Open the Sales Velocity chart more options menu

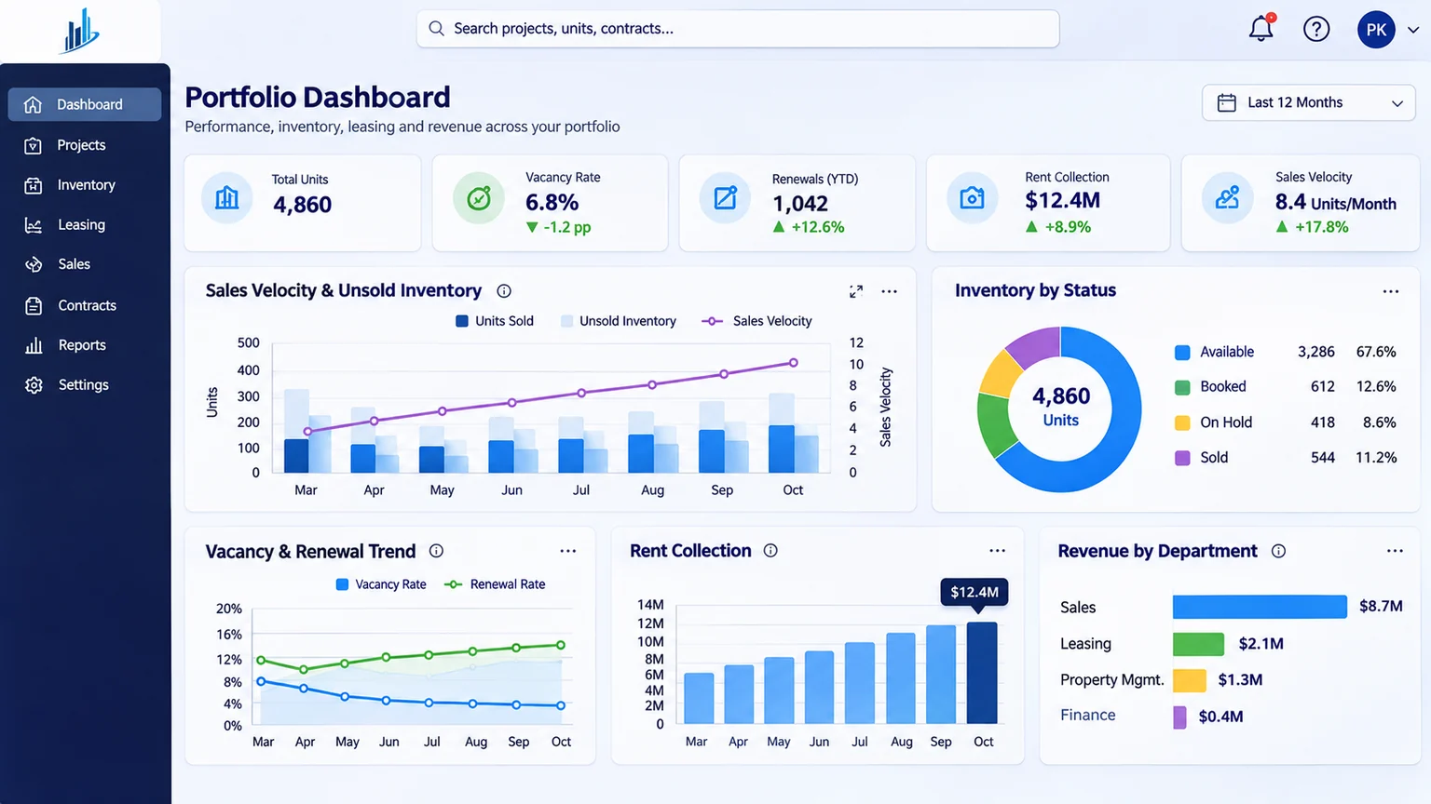890,291
